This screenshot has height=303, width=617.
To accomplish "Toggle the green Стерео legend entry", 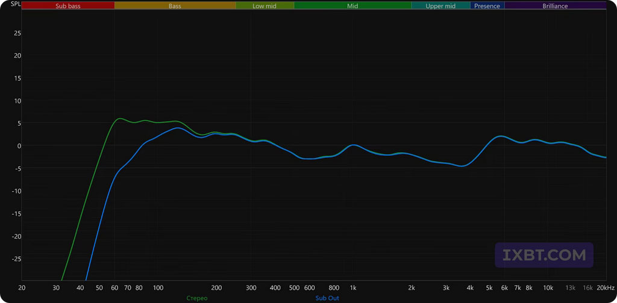I will tap(197, 298).
